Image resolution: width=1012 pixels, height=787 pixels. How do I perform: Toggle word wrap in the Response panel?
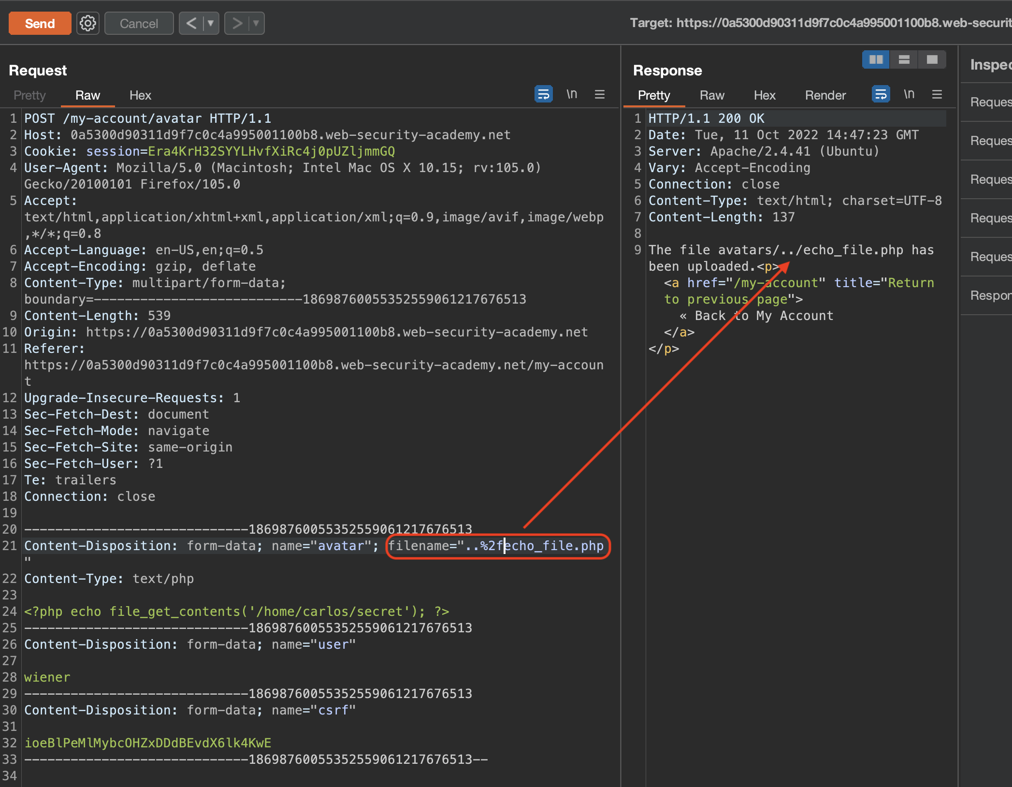[x=881, y=95]
